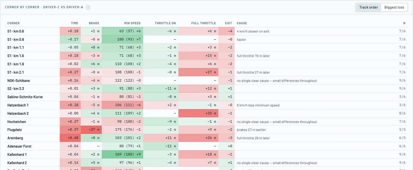Open the Flugplatz corner row
Image resolution: width=413 pixels, height=170 pixels.
click(x=206, y=130)
